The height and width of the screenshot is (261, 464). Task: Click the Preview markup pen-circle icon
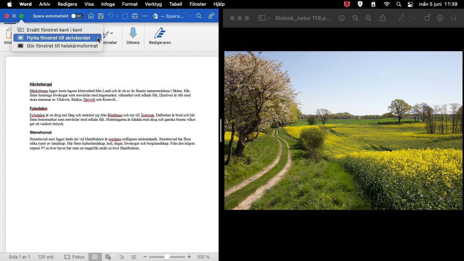coord(440,18)
